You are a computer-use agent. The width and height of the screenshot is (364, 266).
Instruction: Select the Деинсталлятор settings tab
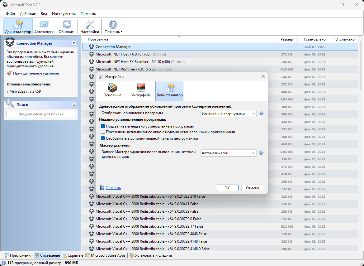(170, 91)
